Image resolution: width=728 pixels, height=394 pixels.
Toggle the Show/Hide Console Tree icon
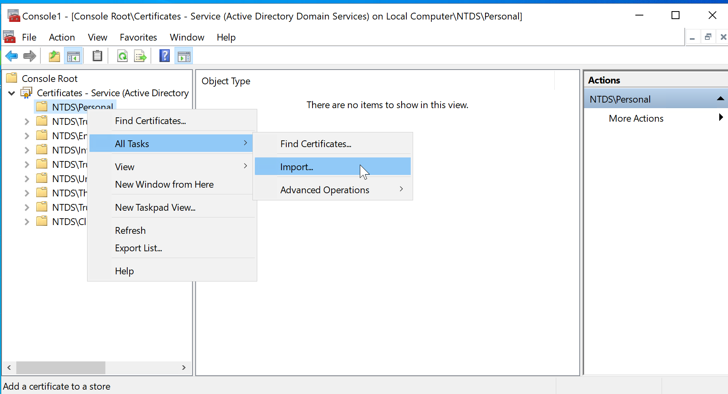[x=74, y=56]
